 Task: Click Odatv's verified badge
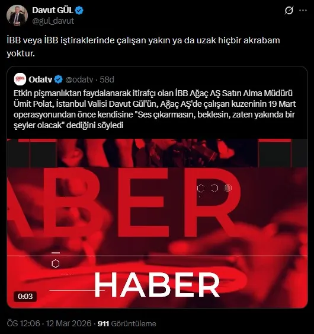[x=58, y=79]
